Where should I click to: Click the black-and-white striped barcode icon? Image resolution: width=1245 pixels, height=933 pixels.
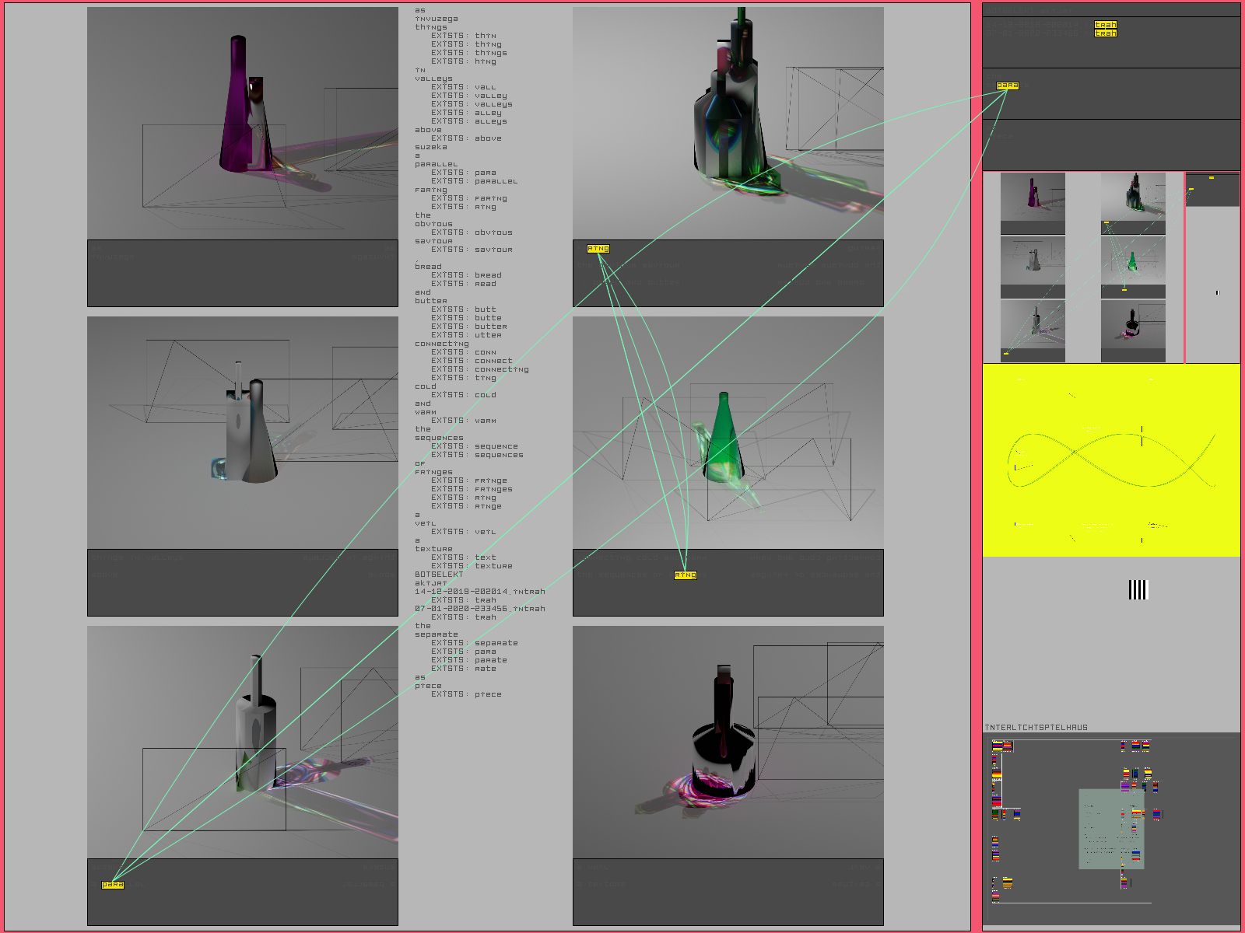(1138, 589)
